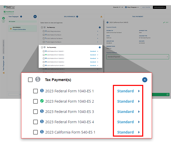
Task: Click the round blue icon in Tom Taxpayer header
Action: (35, 16)
